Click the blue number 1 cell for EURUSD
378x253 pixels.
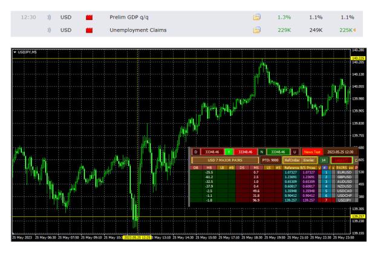click(x=326, y=172)
